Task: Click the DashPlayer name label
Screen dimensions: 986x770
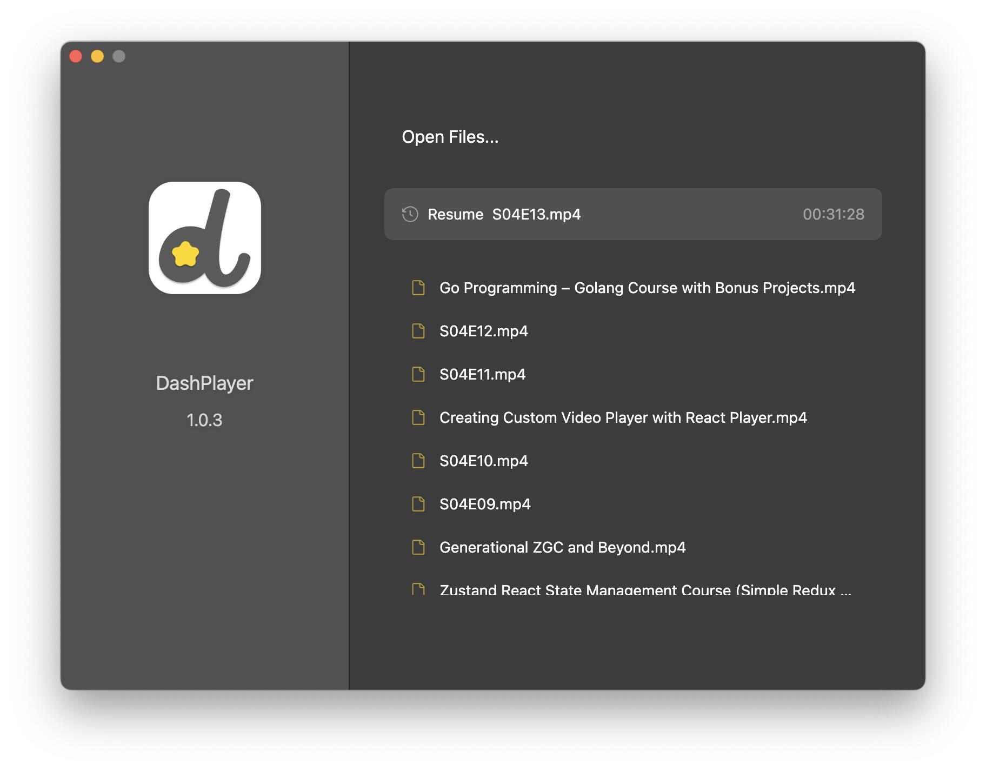Action: click(x=204, y=383)
